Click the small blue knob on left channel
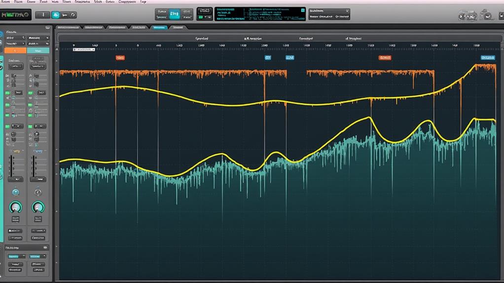Image resolution: width=504 pixels, height=283 pixels. [x=15, y=192]
